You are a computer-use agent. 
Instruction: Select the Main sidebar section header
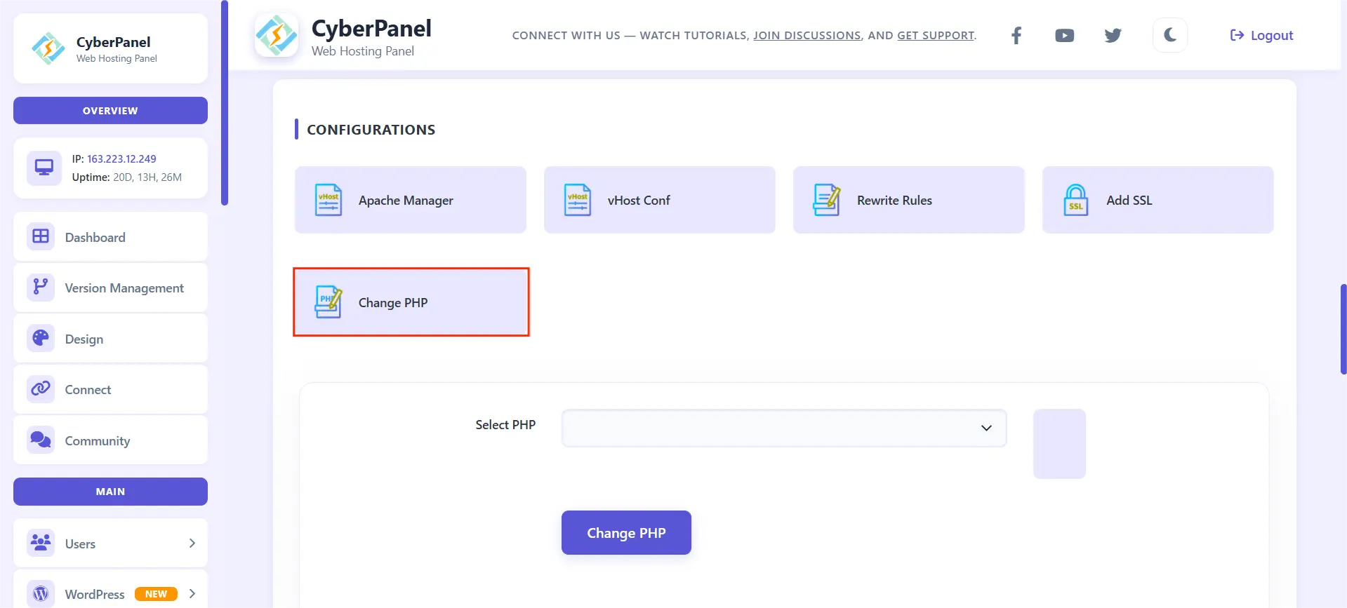(110, 492)
